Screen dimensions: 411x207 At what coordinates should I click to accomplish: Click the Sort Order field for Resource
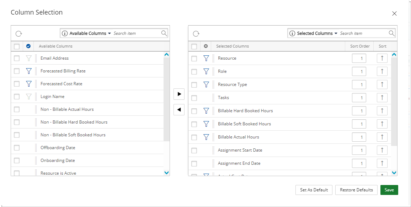pyautogui.click(x=359, y=58)
